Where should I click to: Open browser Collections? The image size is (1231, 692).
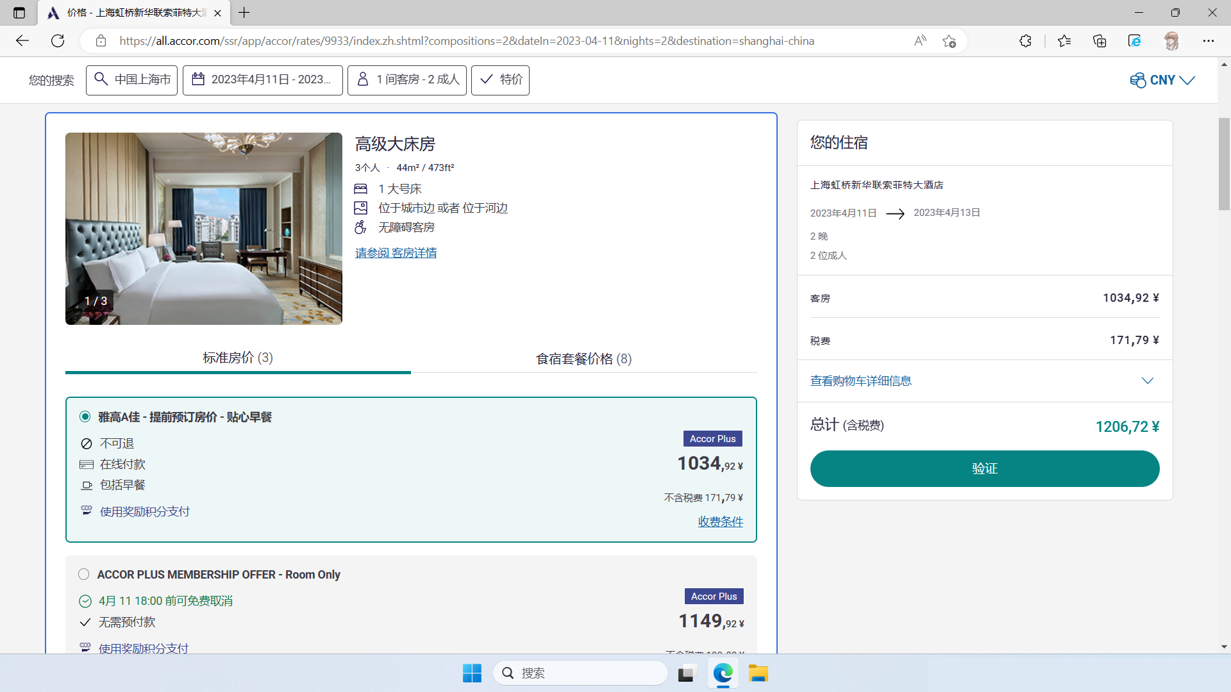(x=1100, y=41)
